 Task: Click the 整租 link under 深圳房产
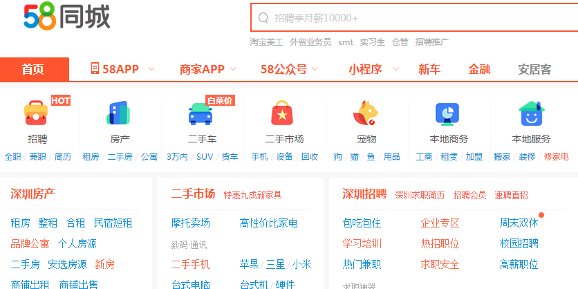pos(48,223)
